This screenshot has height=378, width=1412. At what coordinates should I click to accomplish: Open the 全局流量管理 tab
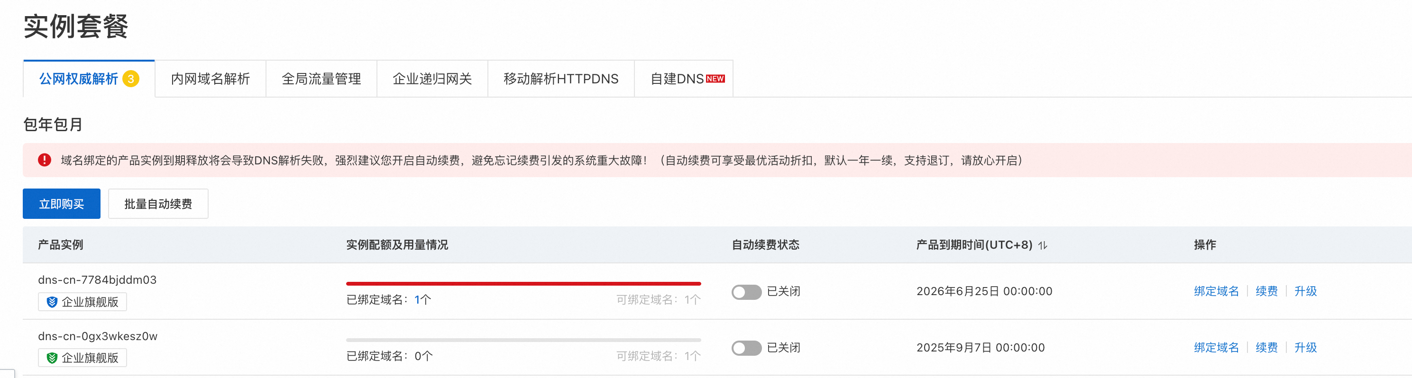pos(321,79)
